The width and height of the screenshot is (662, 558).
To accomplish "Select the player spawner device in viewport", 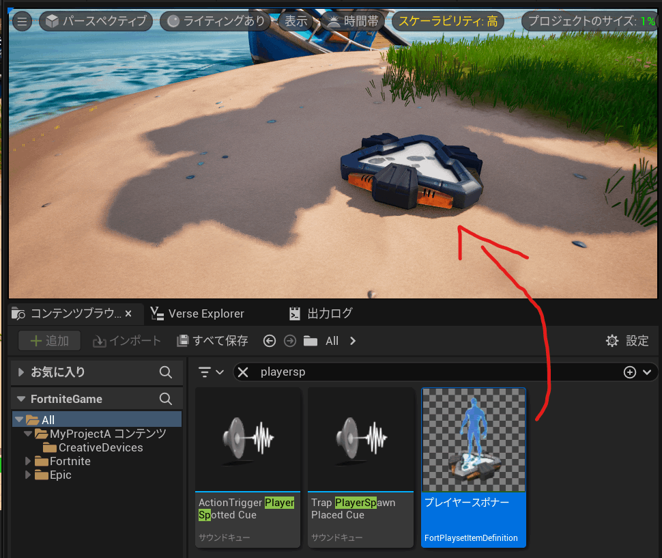I will pos(412,171).
